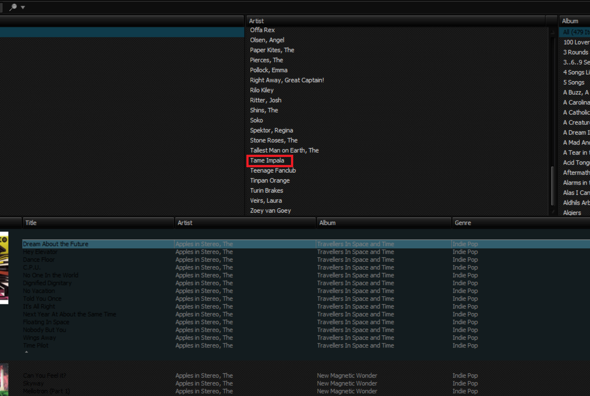Select artist Veirs, Laura
Viewport: 590px width, 396px height.
(266, 200)
